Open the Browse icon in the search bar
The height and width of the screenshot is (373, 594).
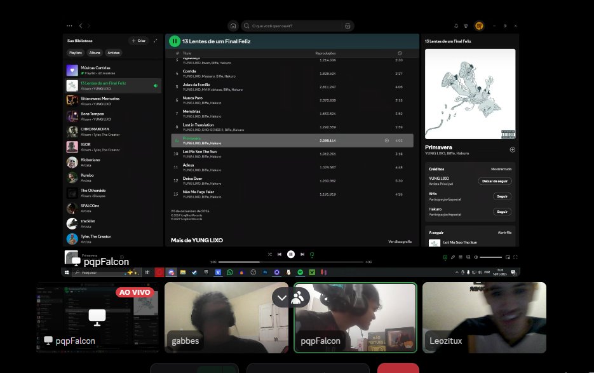pyautogui.click(x=348, y=26)
